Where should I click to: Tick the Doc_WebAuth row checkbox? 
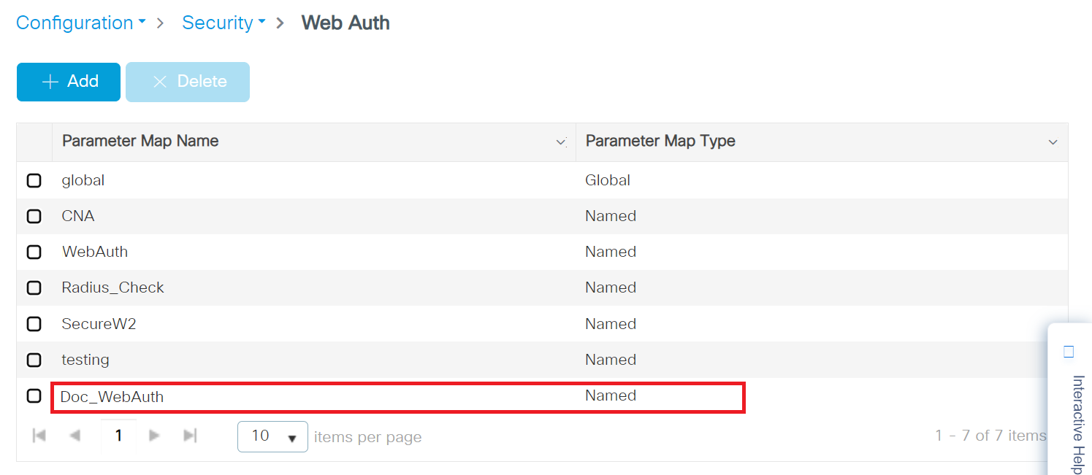tap(34, 396)
